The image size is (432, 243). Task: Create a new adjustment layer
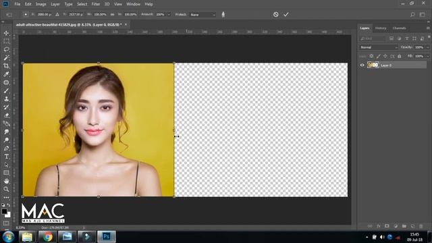[396, 226]
